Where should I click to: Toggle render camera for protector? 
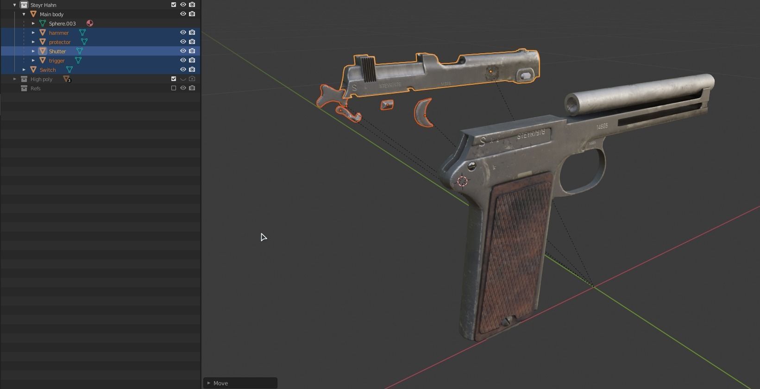click(x=192, y=42)
